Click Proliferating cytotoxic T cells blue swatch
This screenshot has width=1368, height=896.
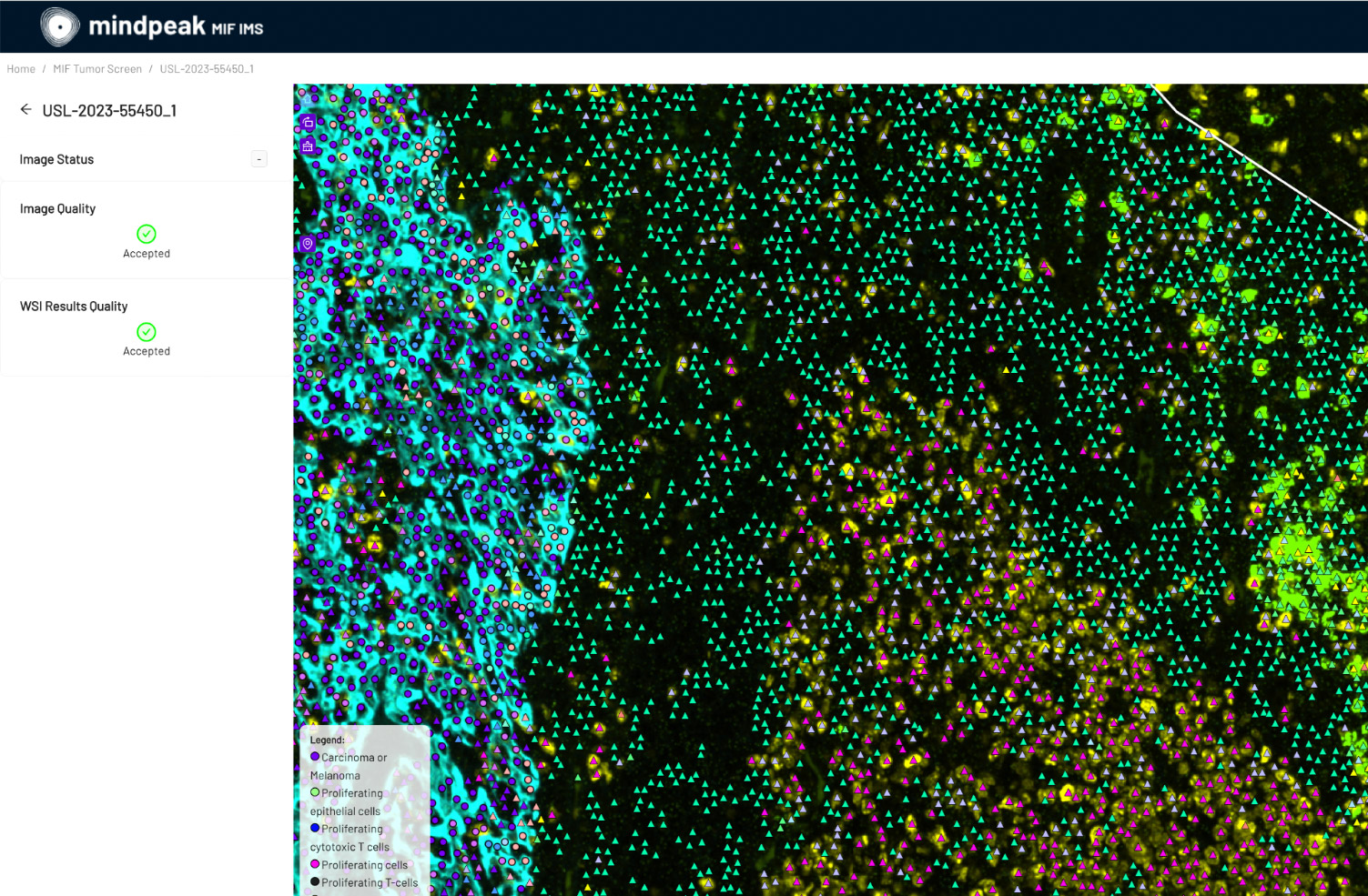tap(315, 828)
